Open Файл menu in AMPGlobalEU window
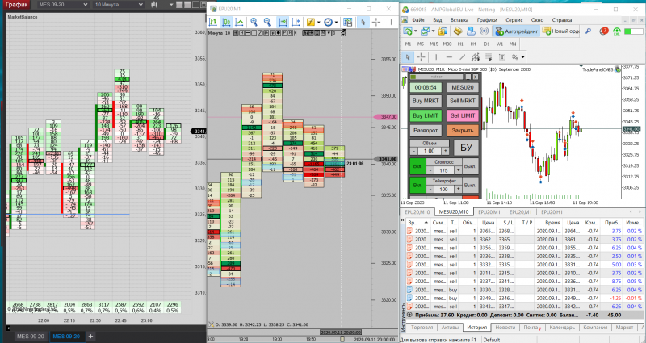Image resolution: width=646 pixels, height=343 pixels. [417, 19]
